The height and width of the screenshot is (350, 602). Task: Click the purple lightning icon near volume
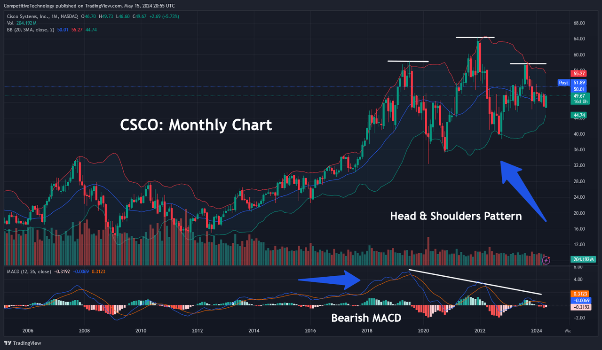pos(546,259)
